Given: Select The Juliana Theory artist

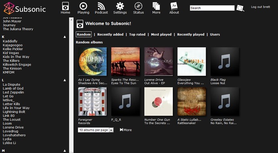Looking at the screenshot, I should point(18,29).
